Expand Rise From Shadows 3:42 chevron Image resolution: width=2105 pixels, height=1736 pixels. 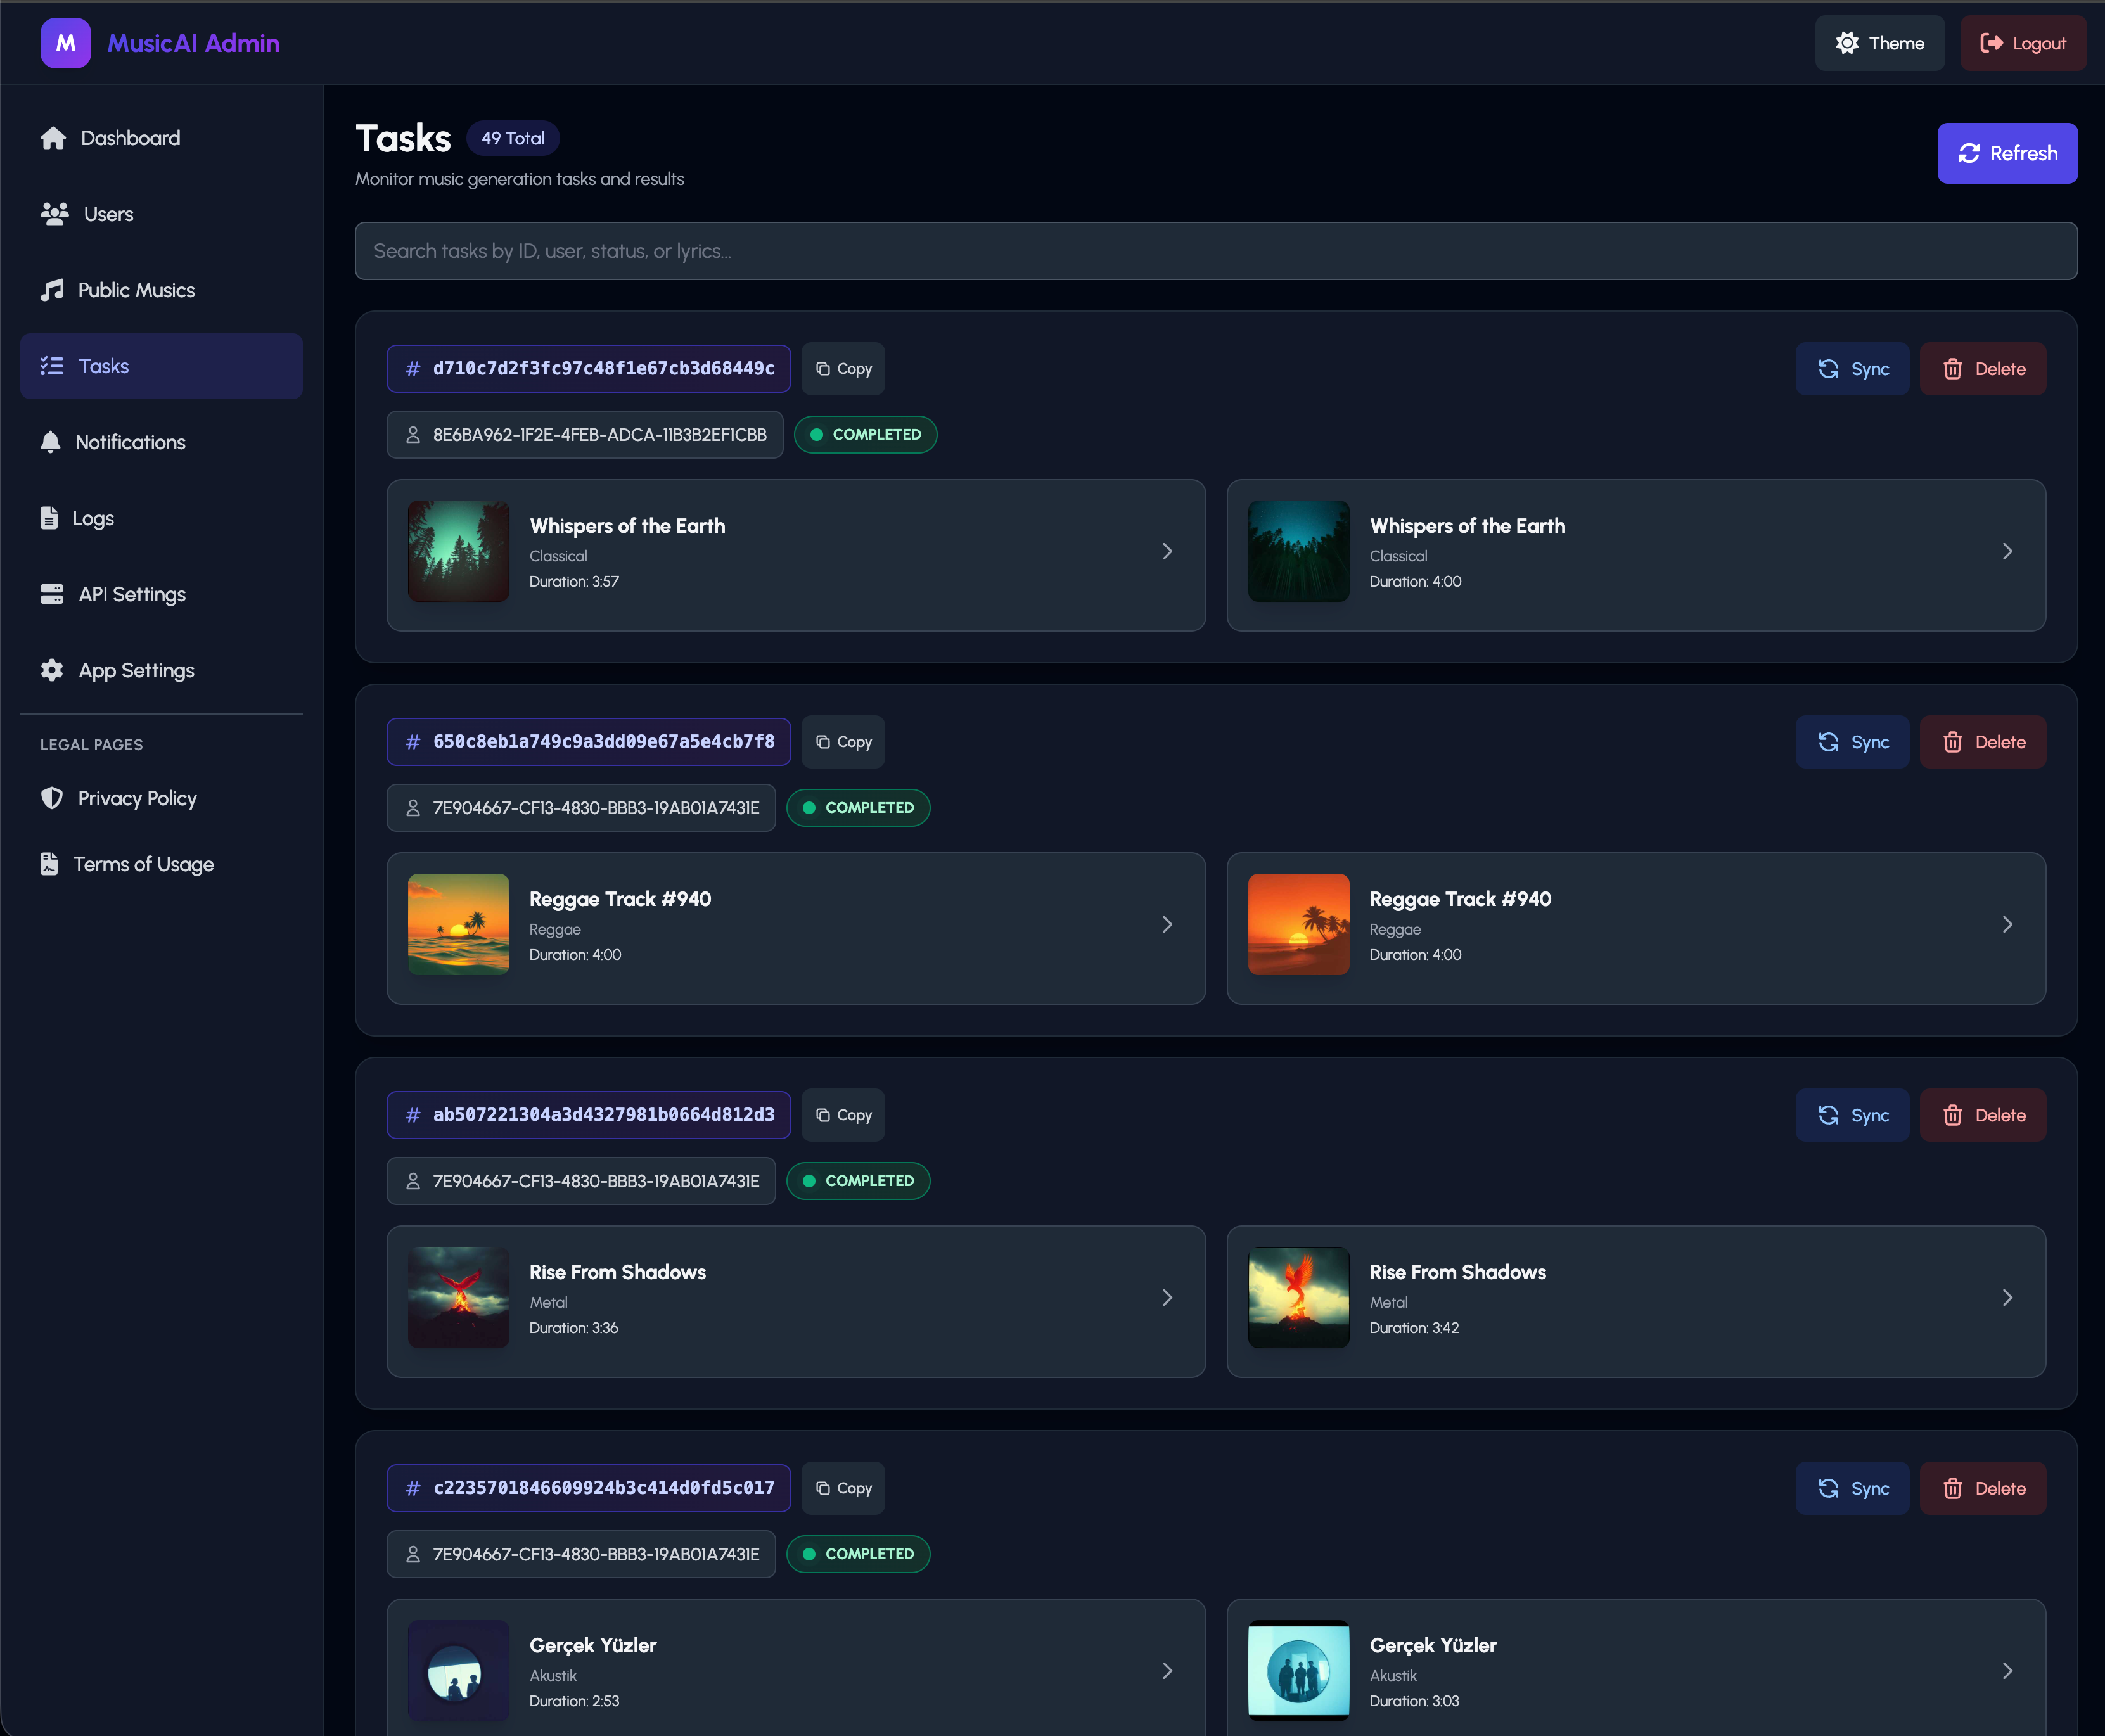click(2007, 1297)
